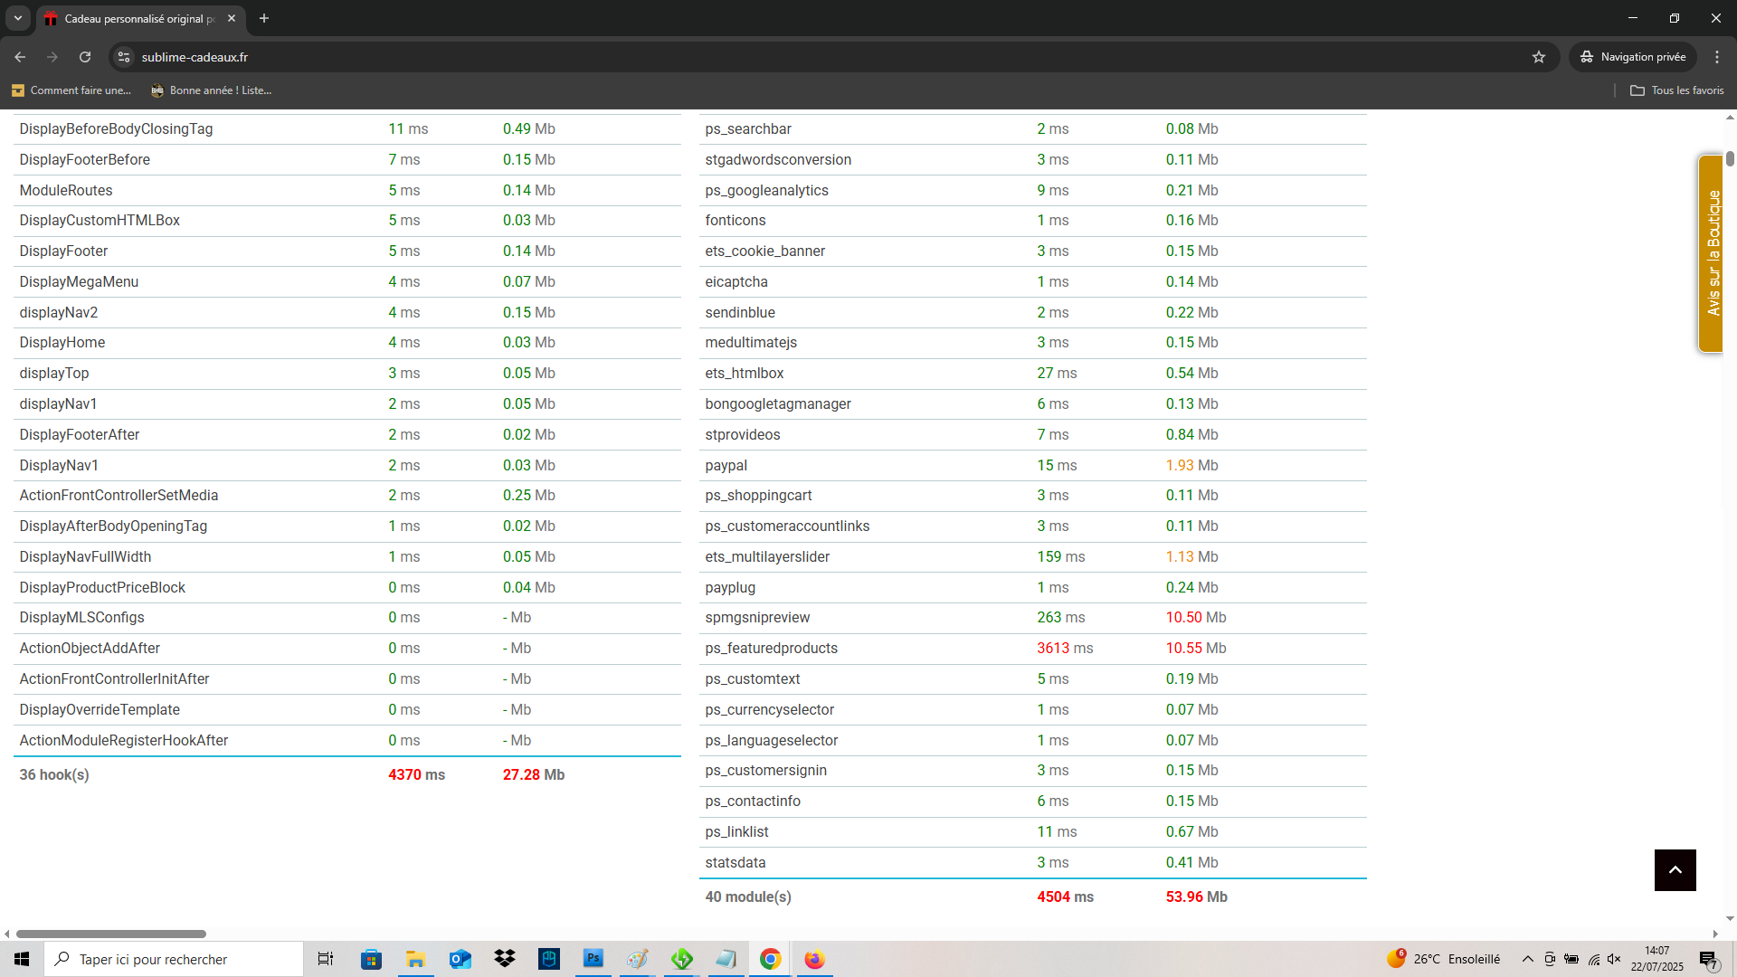Launch Firefox from the taskbar
This screenshot has width=1737, height=977.
pos(814,959)
